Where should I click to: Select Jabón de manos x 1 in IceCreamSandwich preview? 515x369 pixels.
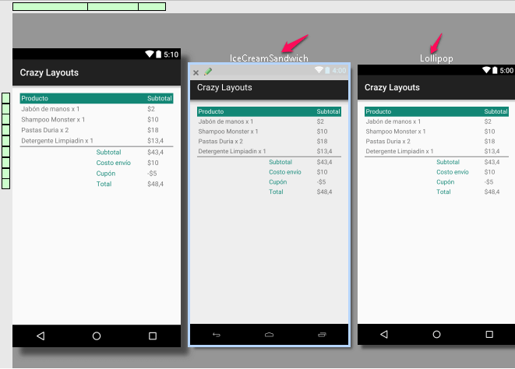(x=226, y=121)
